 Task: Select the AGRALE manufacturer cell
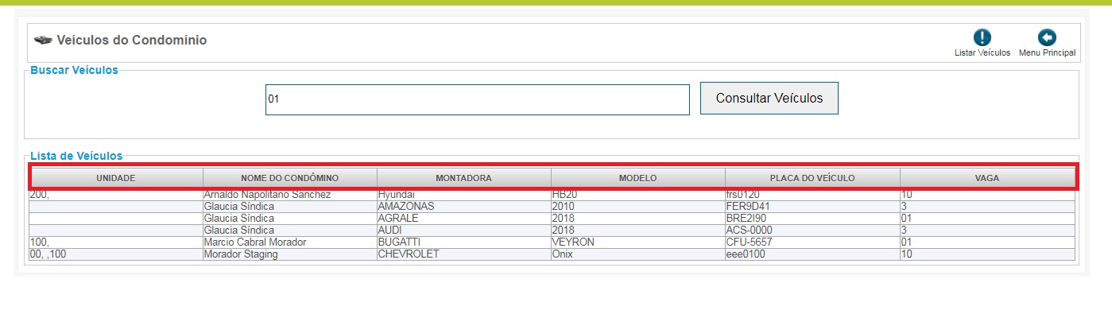coord(463,218)
